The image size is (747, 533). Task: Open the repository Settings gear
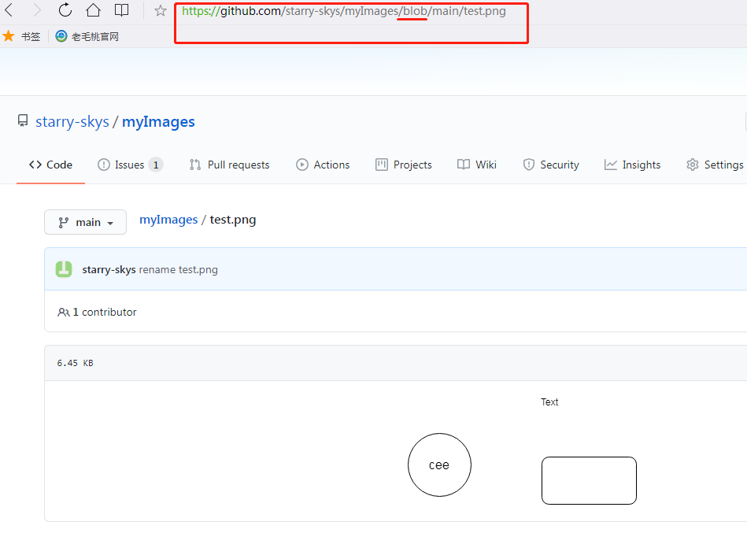tap(691, 165)
